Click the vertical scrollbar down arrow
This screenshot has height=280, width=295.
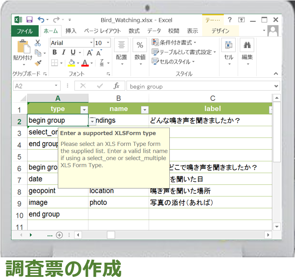[277, 227]
